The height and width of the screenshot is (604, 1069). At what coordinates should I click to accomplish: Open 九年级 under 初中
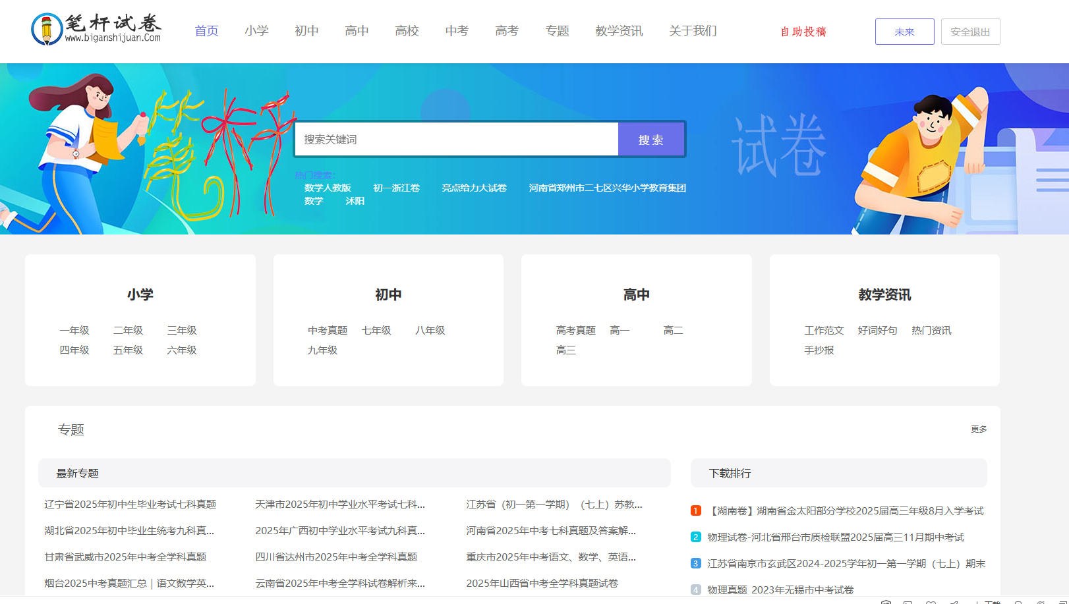click(x=322, y=350)
